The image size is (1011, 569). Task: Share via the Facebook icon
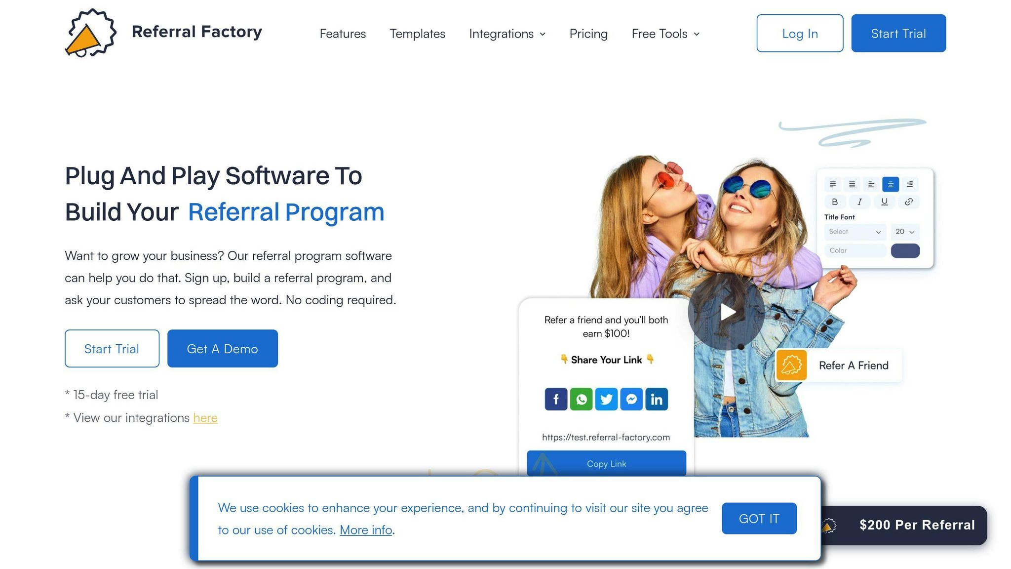(x=556, y=399)
